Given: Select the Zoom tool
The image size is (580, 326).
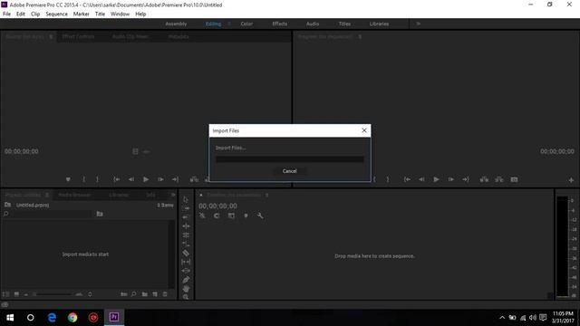Looking at the screenshot, I should [186, 296].
